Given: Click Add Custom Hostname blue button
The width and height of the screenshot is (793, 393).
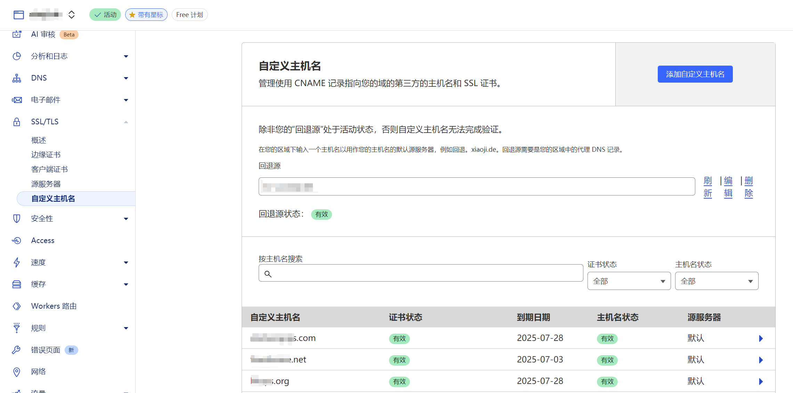Looking at the screenshot, I should click(695, 74).
